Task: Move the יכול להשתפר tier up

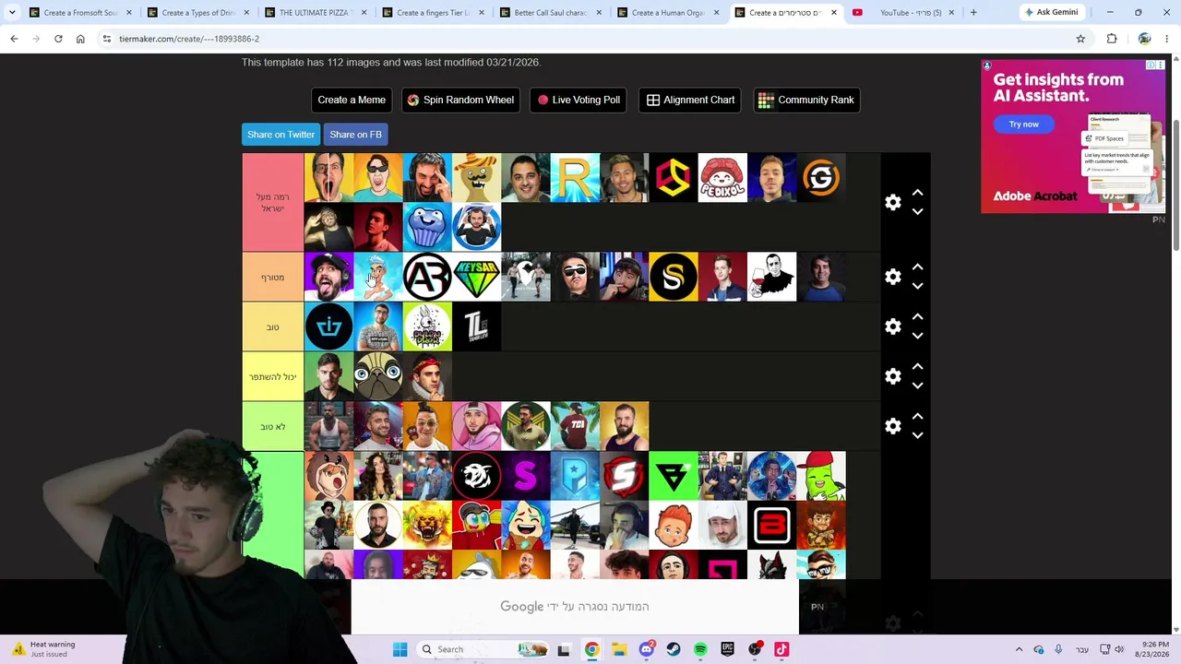Action: click(917, 367)
